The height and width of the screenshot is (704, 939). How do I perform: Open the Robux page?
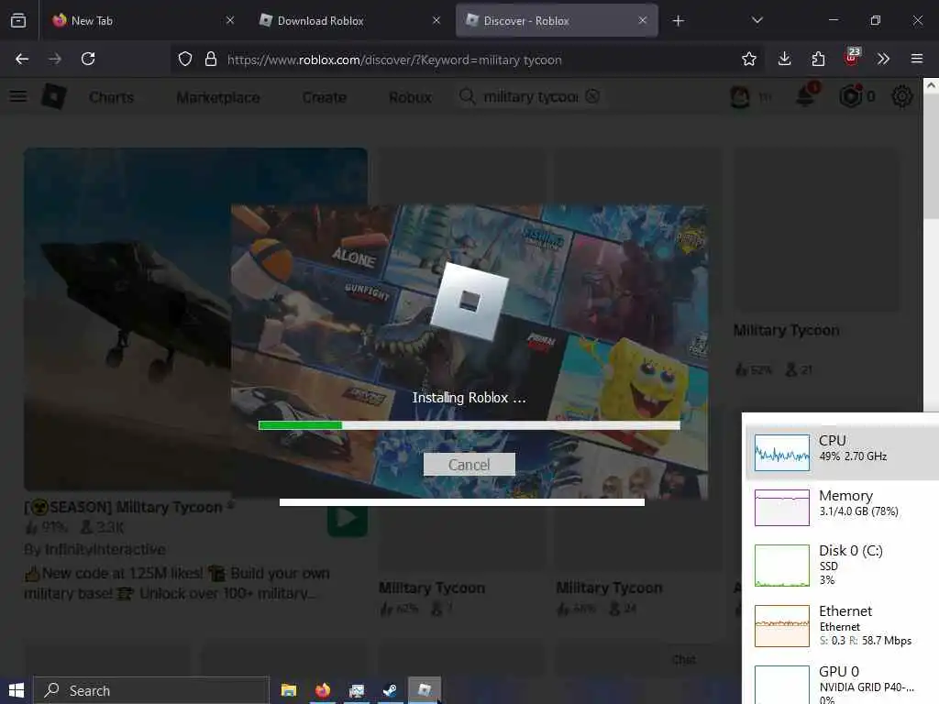coord(410,97)
